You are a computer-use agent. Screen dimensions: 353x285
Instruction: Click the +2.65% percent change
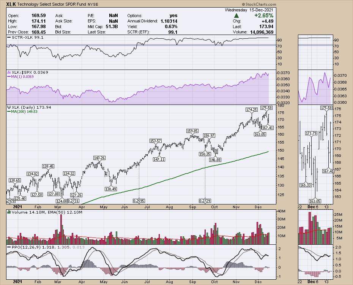coord(264,16)
